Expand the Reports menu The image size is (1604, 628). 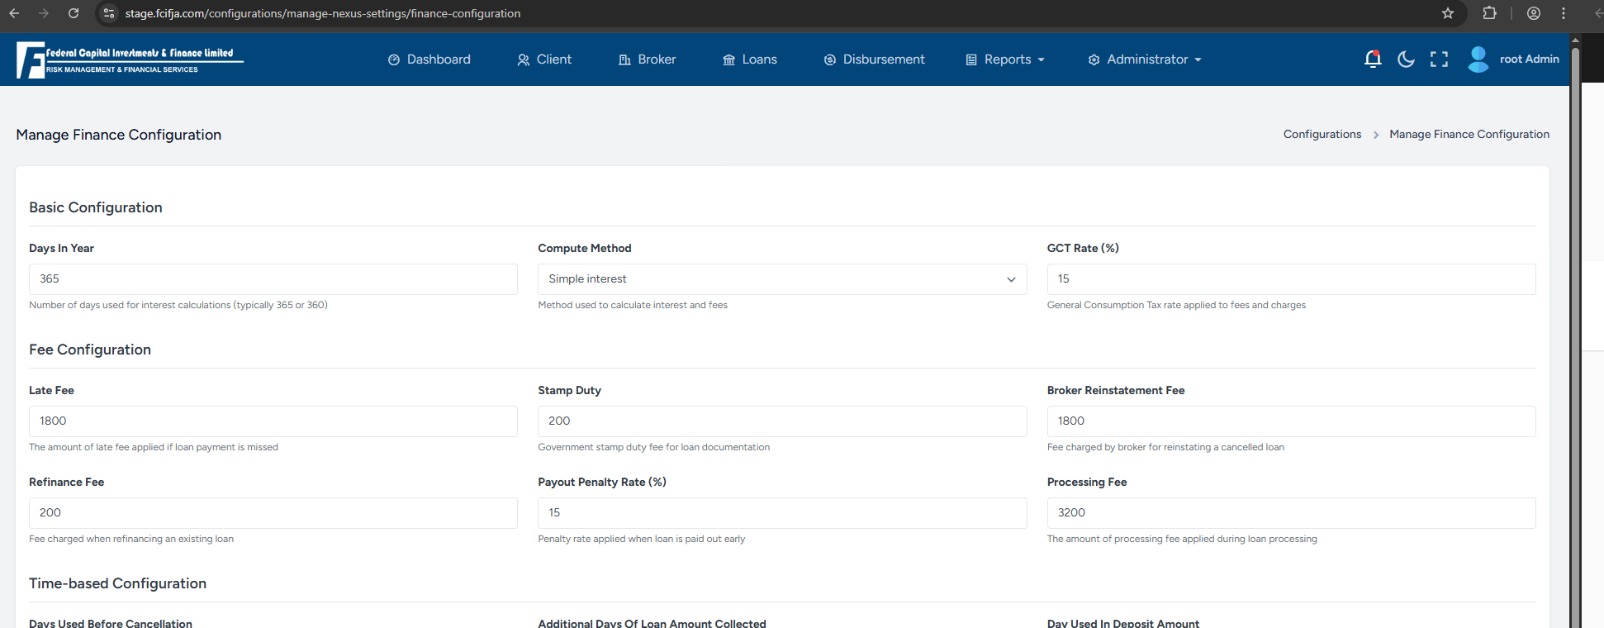[x=1005, y=59]
